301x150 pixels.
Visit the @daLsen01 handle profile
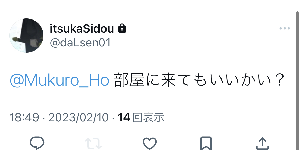(80, 43)
